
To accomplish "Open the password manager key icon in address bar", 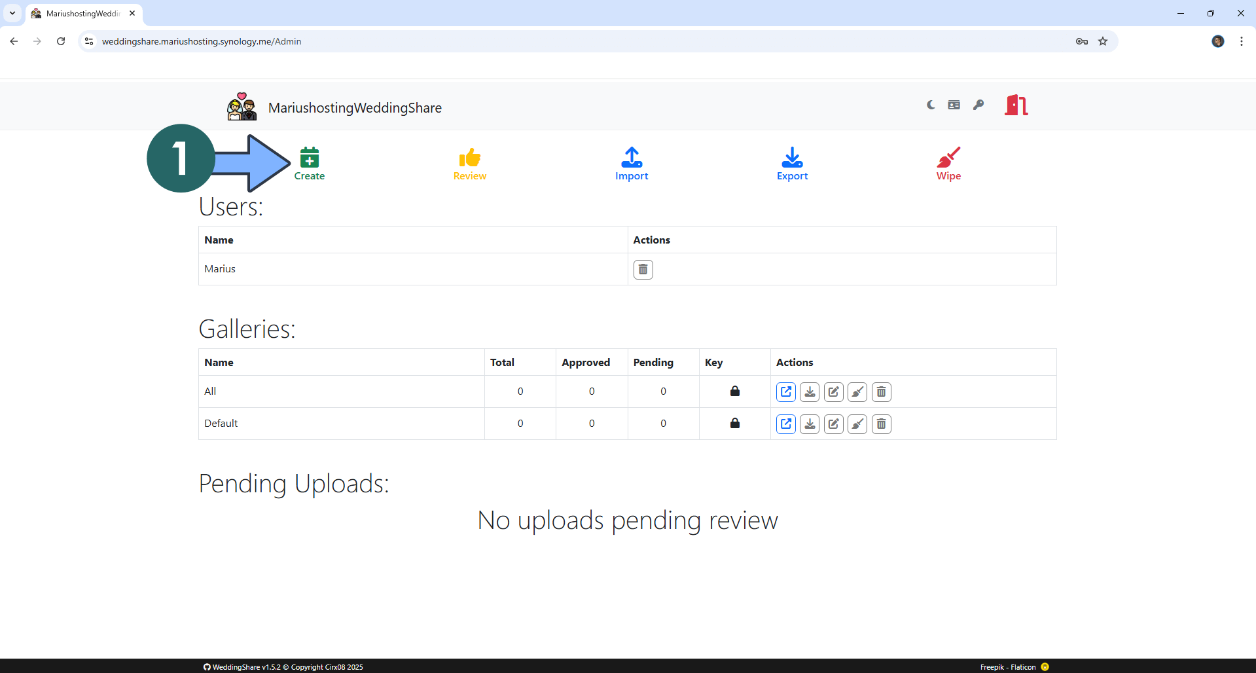I will (x=1082, y=41).
